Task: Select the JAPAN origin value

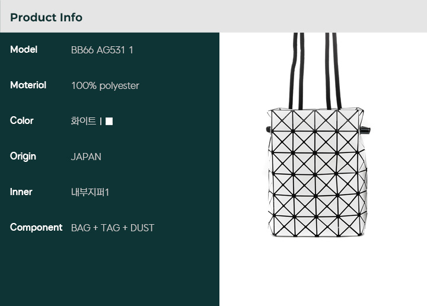Action: [x=86, y=157]
